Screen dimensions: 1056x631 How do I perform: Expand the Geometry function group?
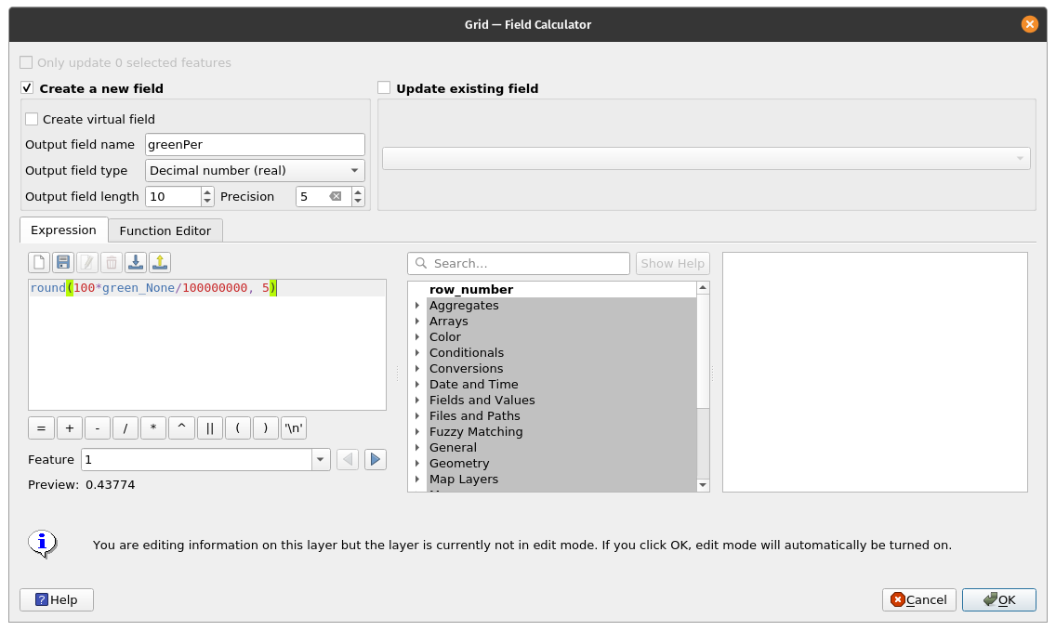417,464
